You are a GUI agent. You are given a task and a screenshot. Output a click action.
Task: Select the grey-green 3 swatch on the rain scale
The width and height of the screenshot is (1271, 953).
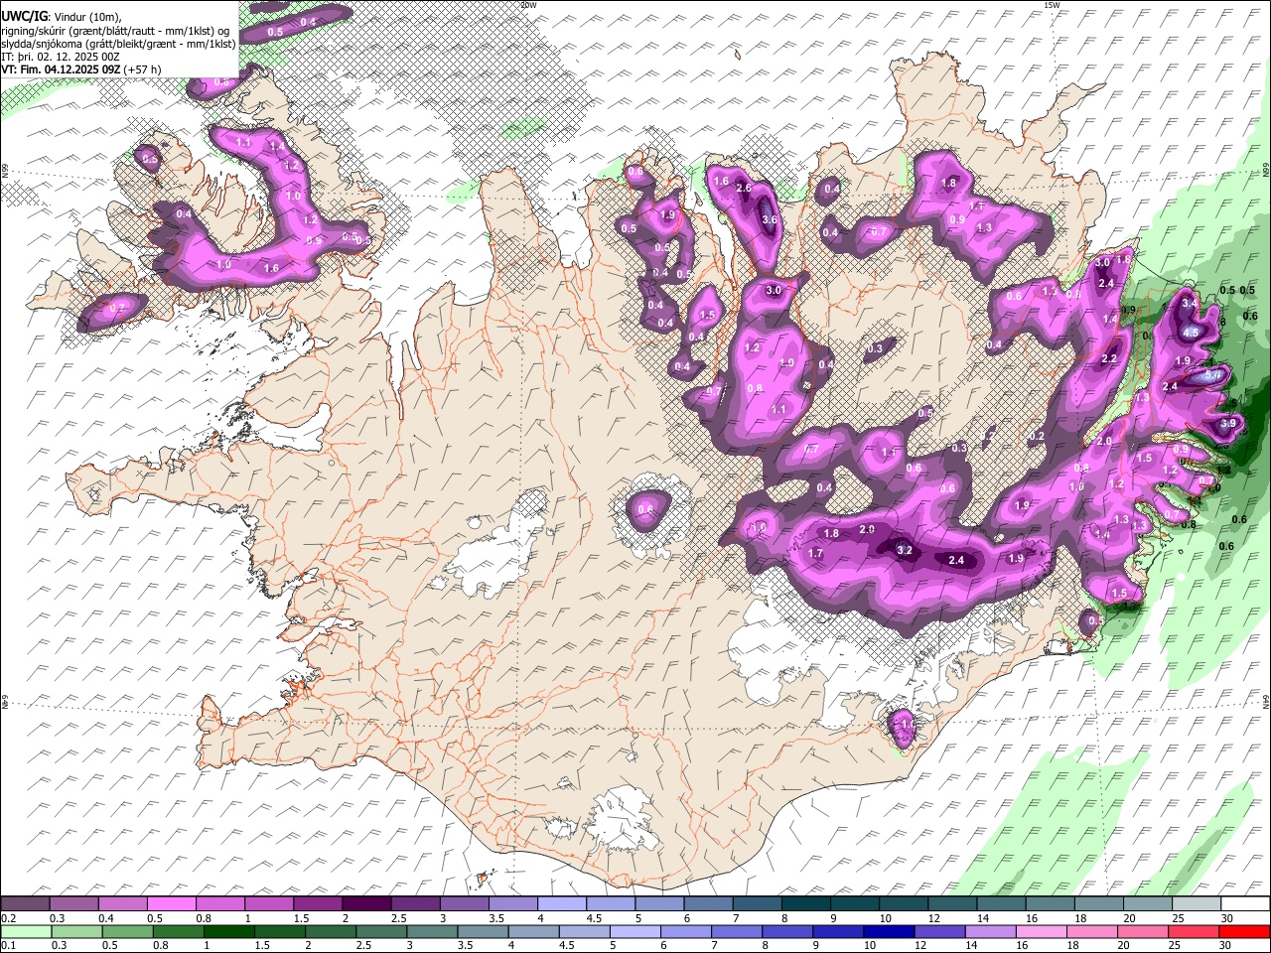click(432, 931)
